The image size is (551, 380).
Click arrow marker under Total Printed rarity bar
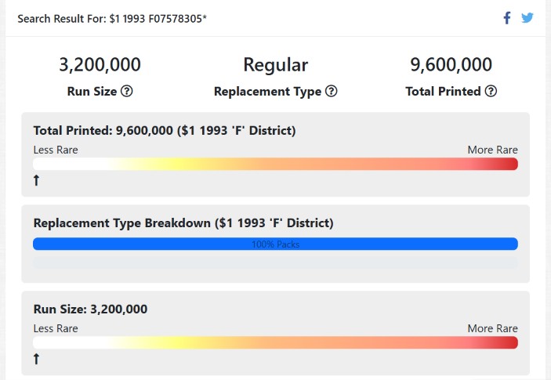tap(36, 180)
